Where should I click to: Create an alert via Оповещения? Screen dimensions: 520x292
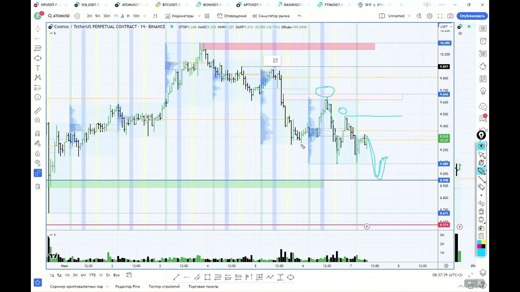(x=232, y=16)
